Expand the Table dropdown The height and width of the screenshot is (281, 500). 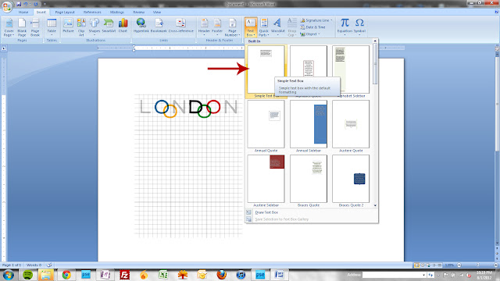coord(52,27)
